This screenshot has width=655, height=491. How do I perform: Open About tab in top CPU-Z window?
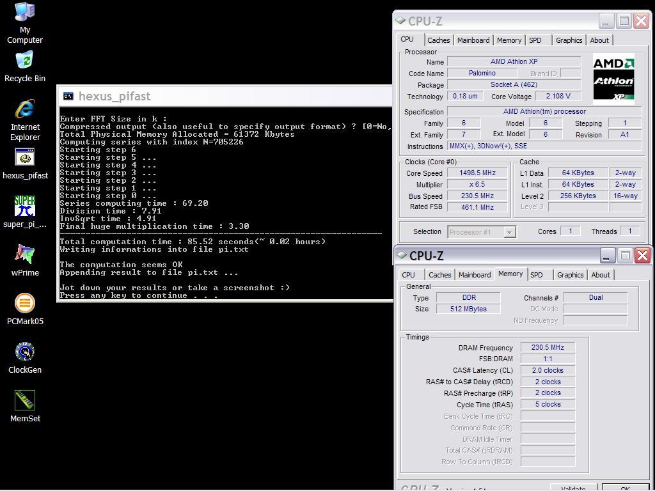[599, 40]
